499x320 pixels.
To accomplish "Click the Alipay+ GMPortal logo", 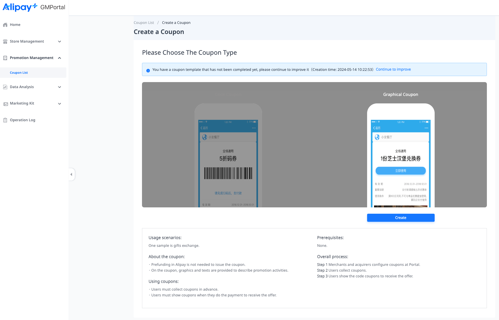I will [x=34, y=7].
